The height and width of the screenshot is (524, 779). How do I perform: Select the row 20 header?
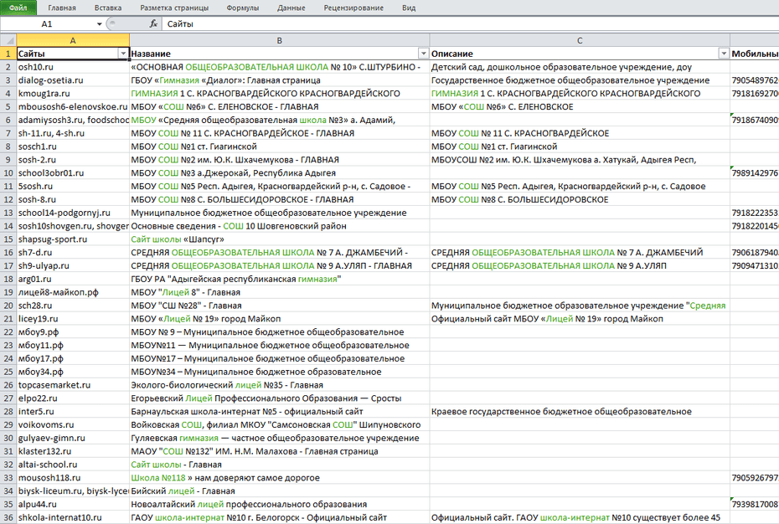8,306
